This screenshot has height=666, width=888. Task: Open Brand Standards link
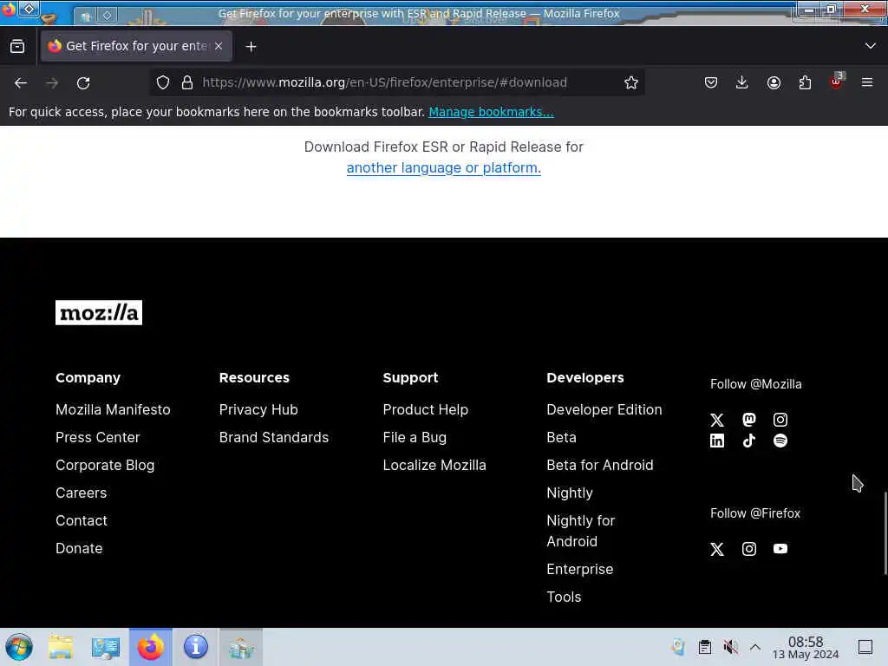pos(273,437)
